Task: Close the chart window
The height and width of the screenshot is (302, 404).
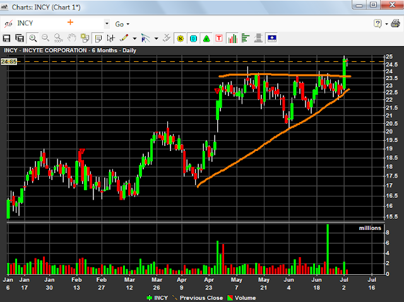Action: [392, 5]
